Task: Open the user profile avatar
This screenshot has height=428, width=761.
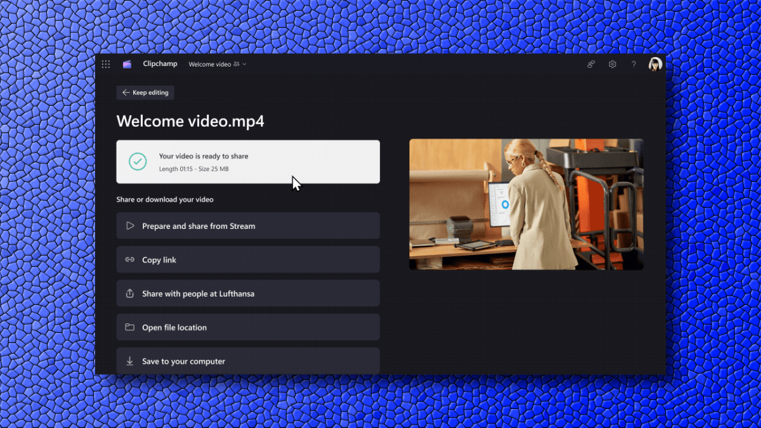Action: pos(655,64)
